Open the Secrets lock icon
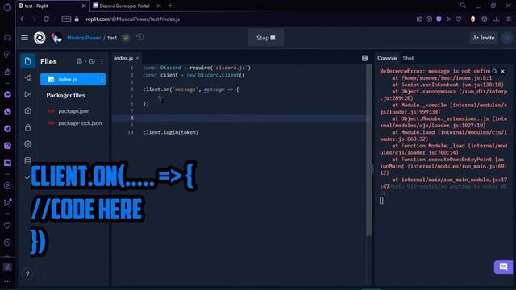The height and width of the screenshot is (290, 516). point(28,127)
